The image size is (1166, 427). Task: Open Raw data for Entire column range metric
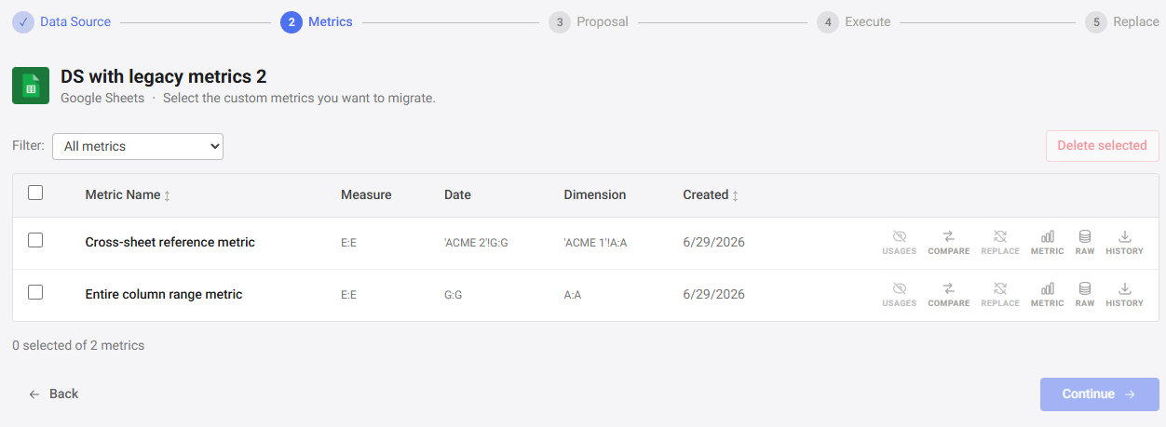pyautogui.click(x=1085, y=295)
